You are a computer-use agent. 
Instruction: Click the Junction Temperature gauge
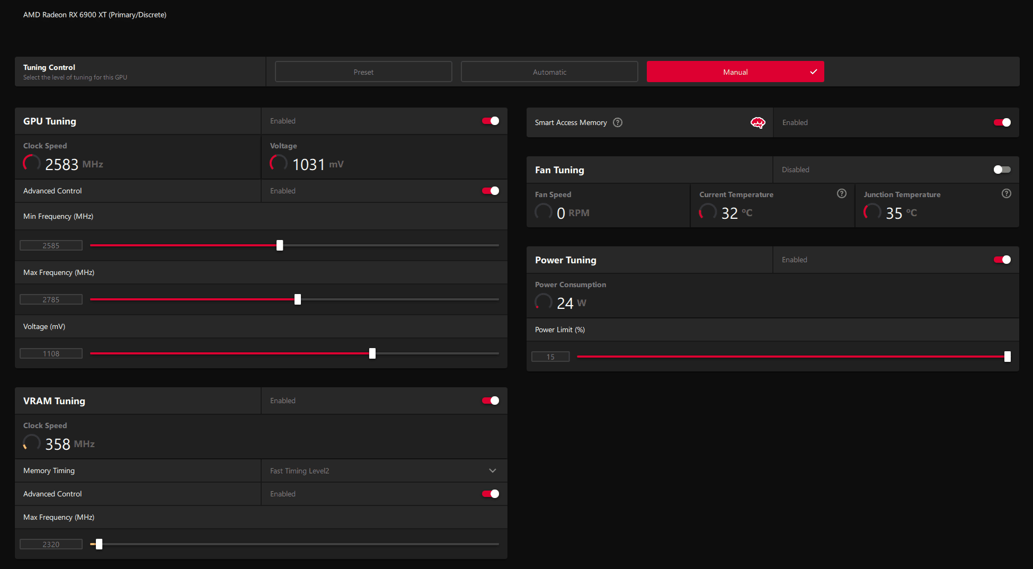pos(872,211)
